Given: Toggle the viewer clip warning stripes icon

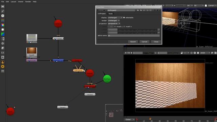Looking at the screenshot, I should pos(216,53).
